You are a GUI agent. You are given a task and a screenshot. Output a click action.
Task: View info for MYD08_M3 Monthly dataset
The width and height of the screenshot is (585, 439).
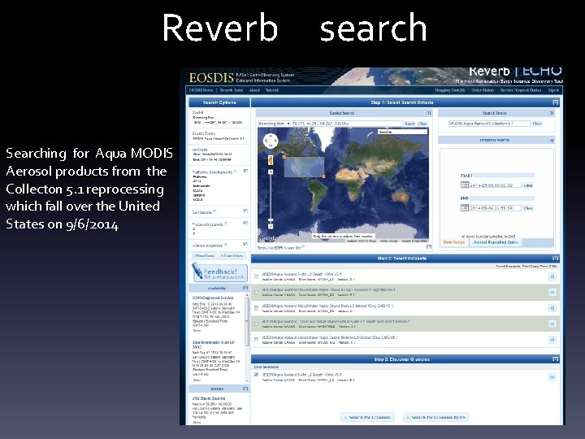[552, 340]
